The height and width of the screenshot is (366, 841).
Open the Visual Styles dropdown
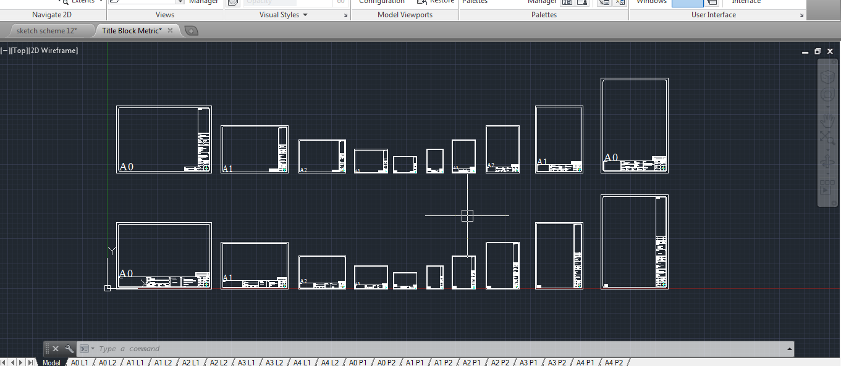click(x=305, y=15)
